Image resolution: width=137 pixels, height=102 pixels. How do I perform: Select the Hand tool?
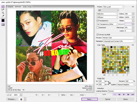pos(3,6)
